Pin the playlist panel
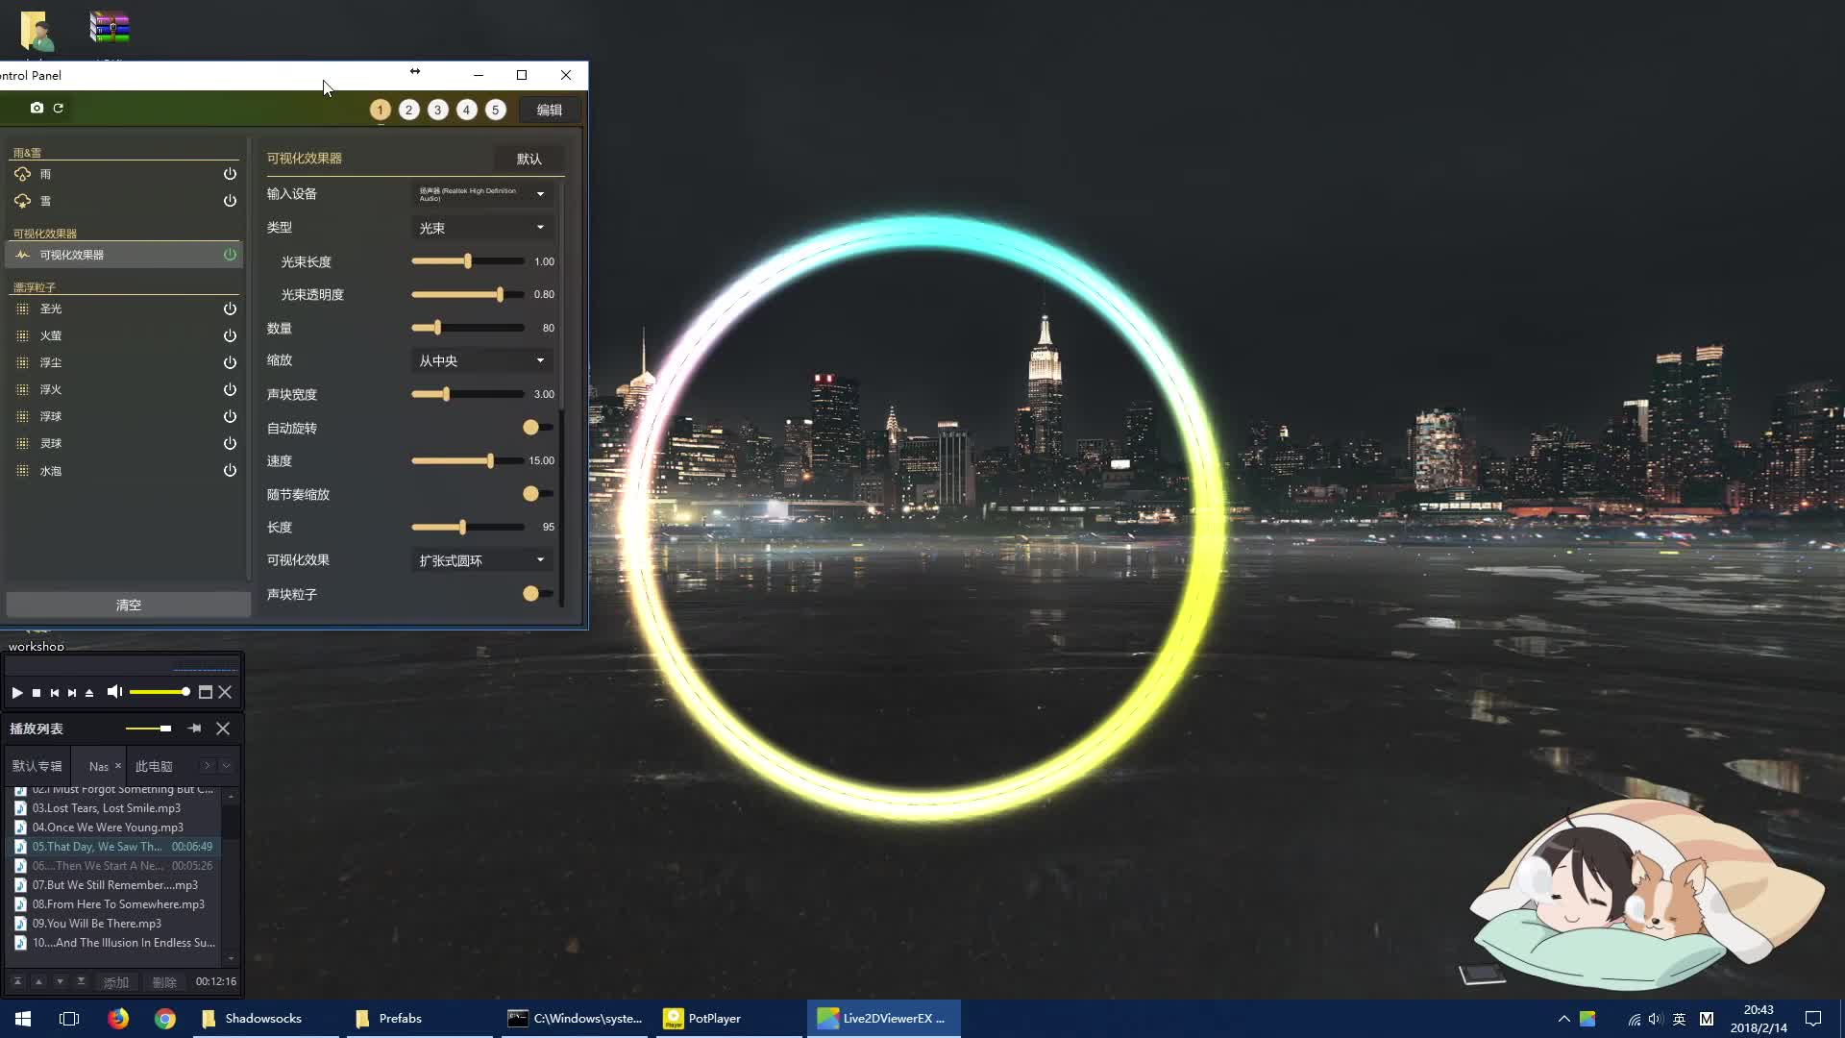1845x1038 pixels. click(195, 729)
